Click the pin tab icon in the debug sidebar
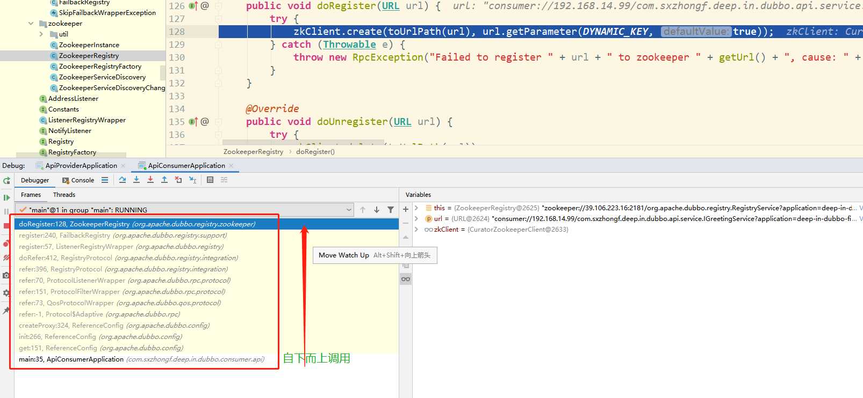Screen dimensions: 863x398 (6, 310)
